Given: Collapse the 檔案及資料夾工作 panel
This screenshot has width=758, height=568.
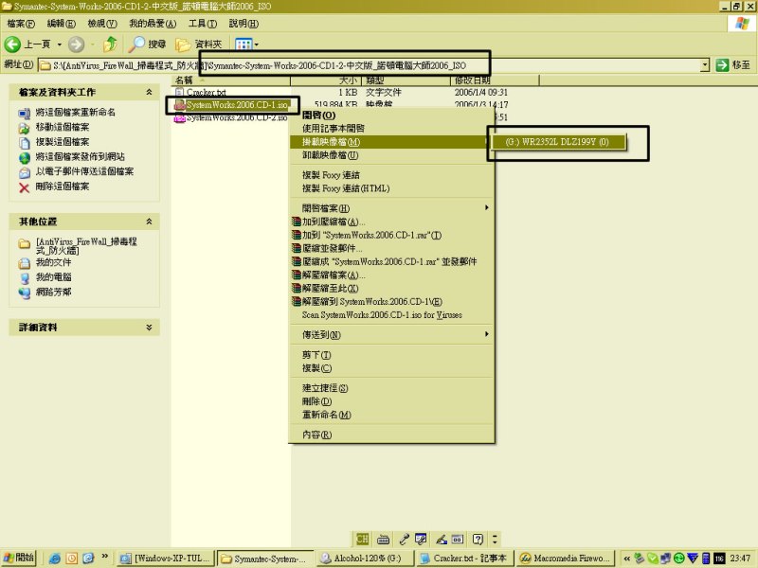Looking at the screenshot, I should (x=149, y=92).
